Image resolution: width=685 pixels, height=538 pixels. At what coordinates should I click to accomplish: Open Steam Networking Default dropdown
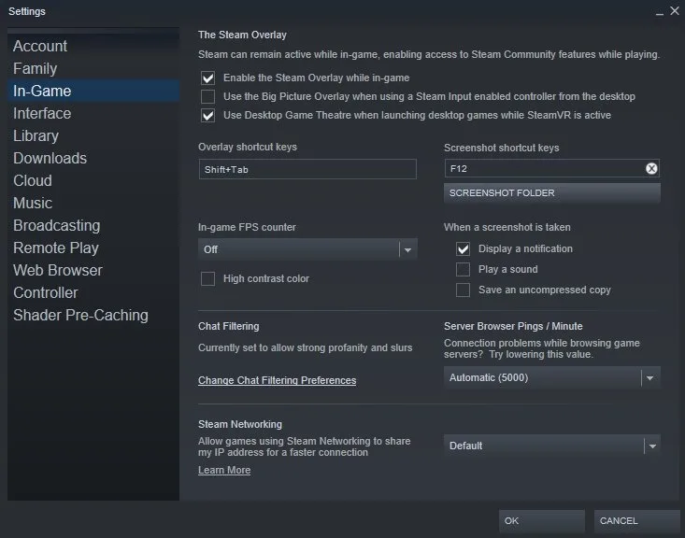pyautogui.click(x=552, y=446)
